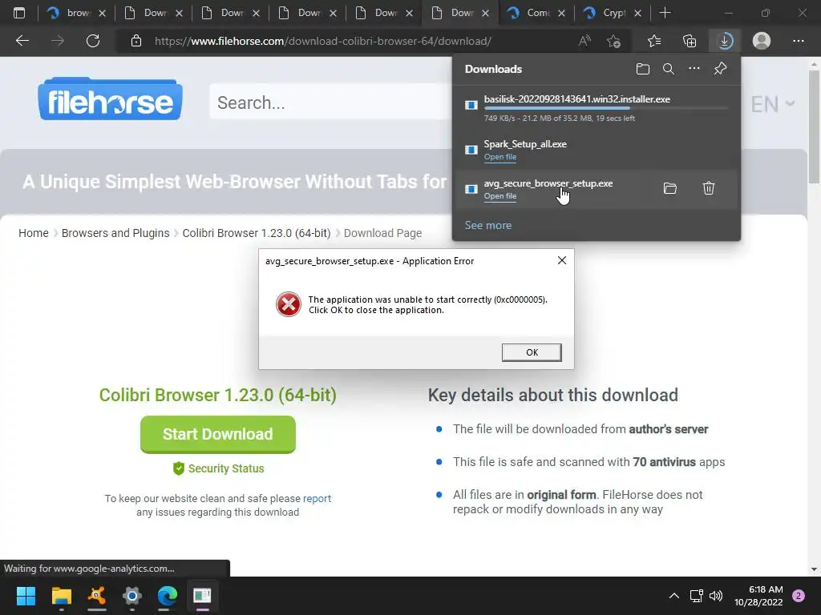Open Windows Start menu

point(26,596)
